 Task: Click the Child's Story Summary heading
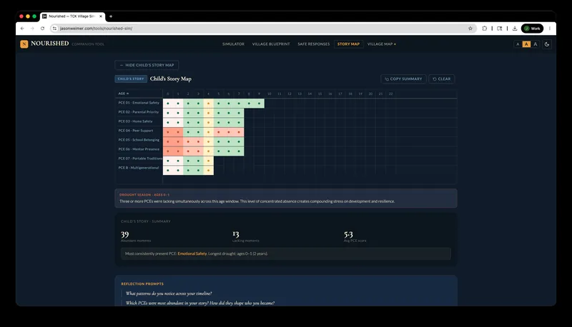click(x=146, y=221)
